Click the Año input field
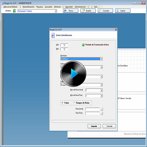 [64, 45]
